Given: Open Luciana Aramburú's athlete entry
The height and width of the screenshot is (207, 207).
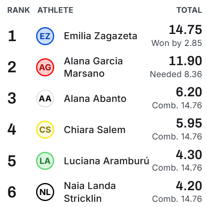Looking at the screenshot, I should [106, 161].
